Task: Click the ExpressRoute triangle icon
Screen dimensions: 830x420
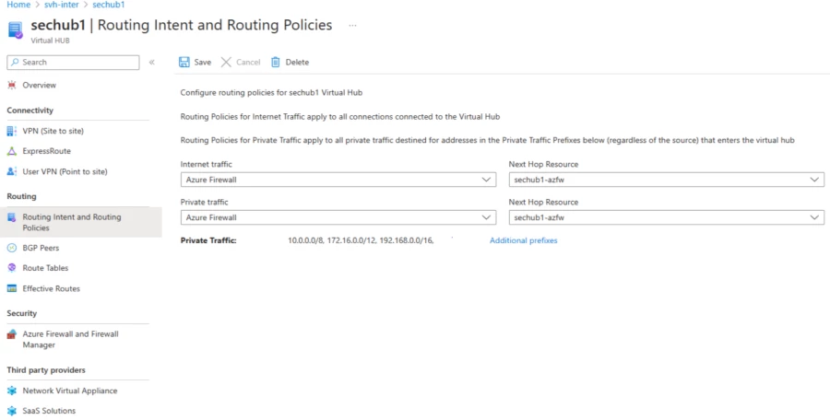Action: tap(12, 151)
